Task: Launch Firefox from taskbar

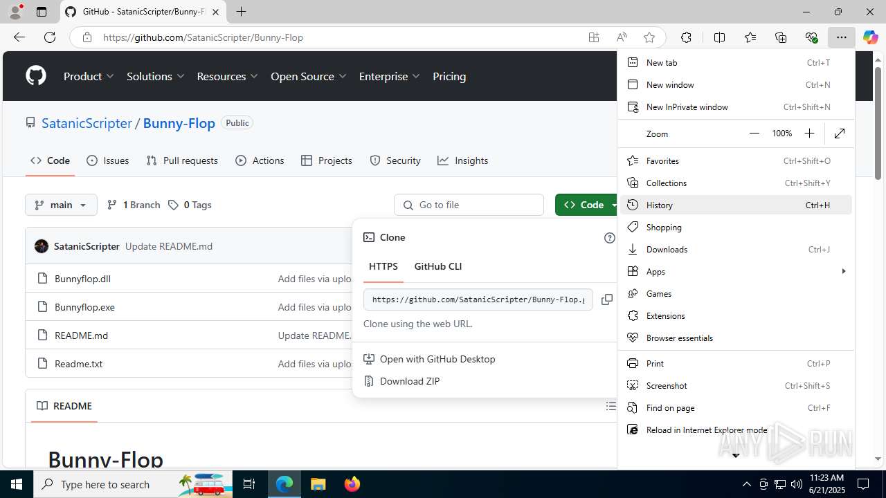Action: 352,484
